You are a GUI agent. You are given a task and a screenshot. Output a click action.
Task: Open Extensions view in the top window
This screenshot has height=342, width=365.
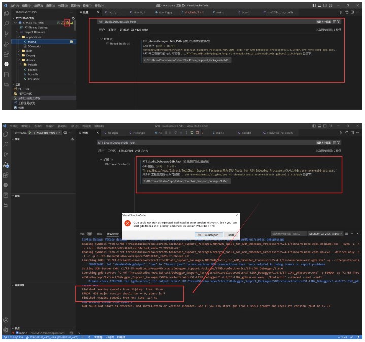pyautogui.click(x=6, y=54)
